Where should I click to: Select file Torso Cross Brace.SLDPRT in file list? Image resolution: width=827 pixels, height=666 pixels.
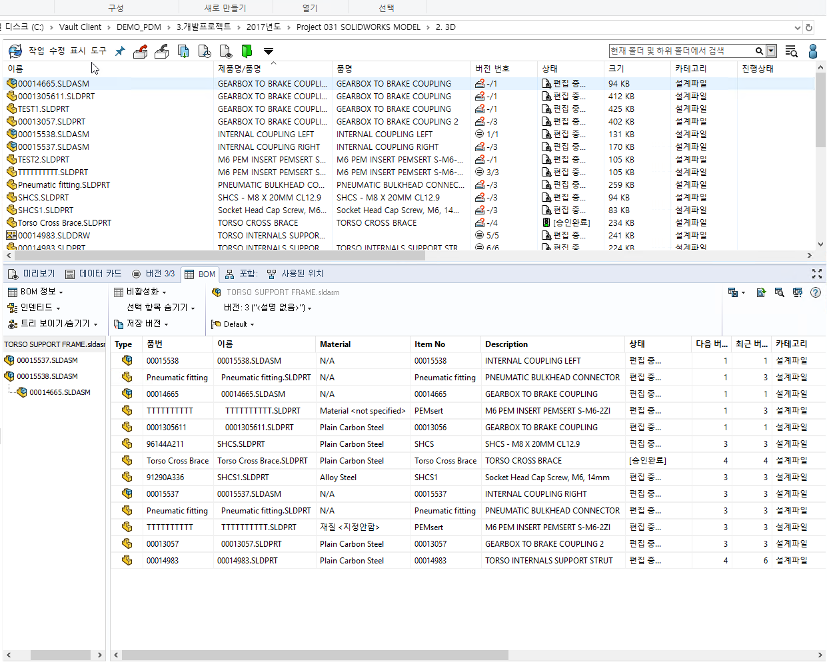click(65, 223)
